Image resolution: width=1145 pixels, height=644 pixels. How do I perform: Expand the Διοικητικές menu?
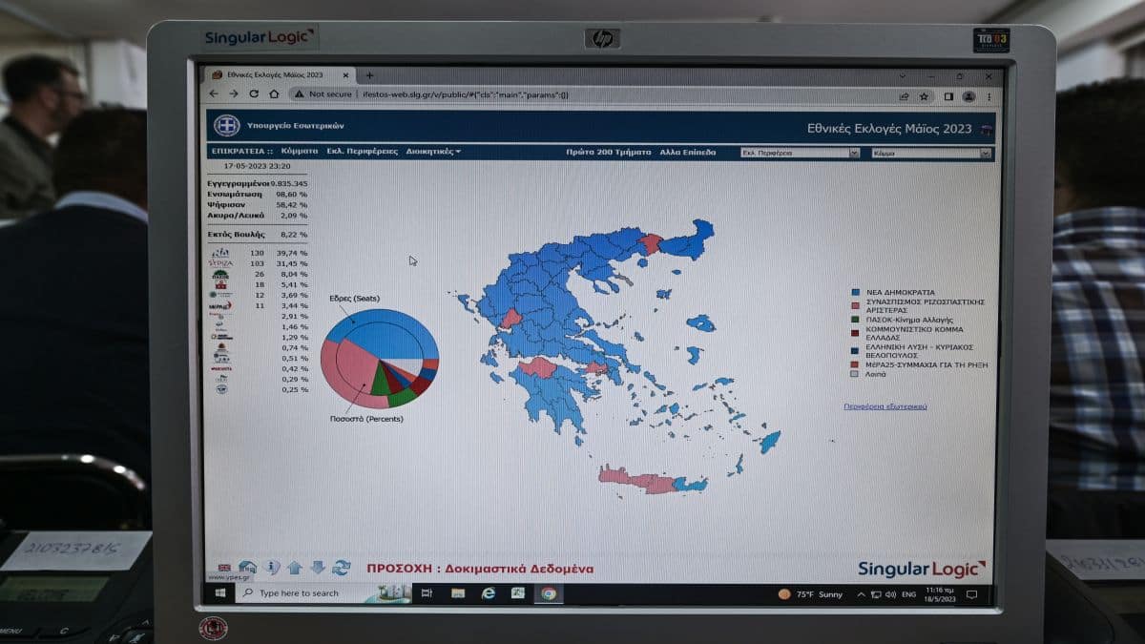433,152
